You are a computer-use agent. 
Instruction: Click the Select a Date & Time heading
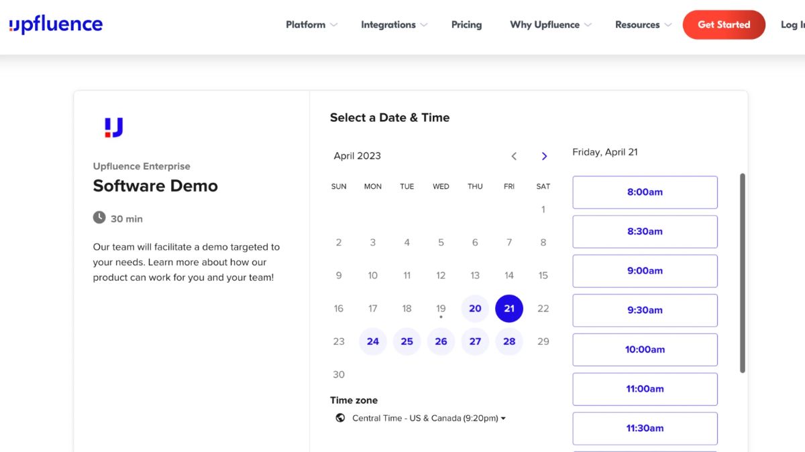pos(390,117)
